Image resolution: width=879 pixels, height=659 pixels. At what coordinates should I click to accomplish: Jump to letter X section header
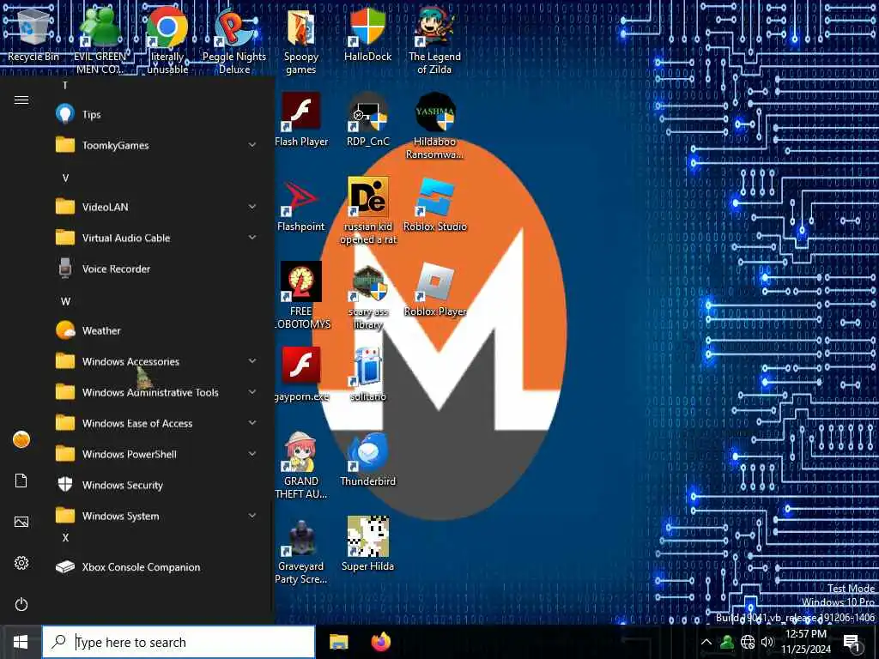tap(65, 537)
